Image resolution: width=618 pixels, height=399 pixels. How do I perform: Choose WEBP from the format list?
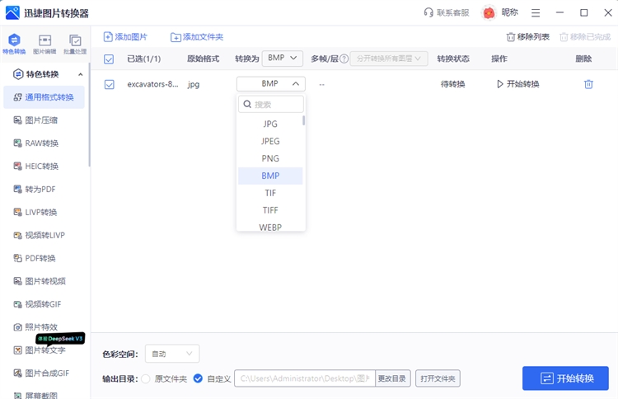[270, 227]
